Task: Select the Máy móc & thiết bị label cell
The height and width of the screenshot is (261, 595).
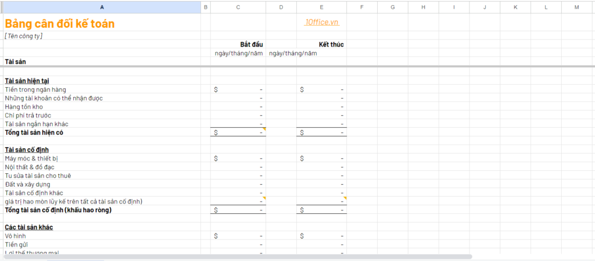Action: click(x=102, y=158)
